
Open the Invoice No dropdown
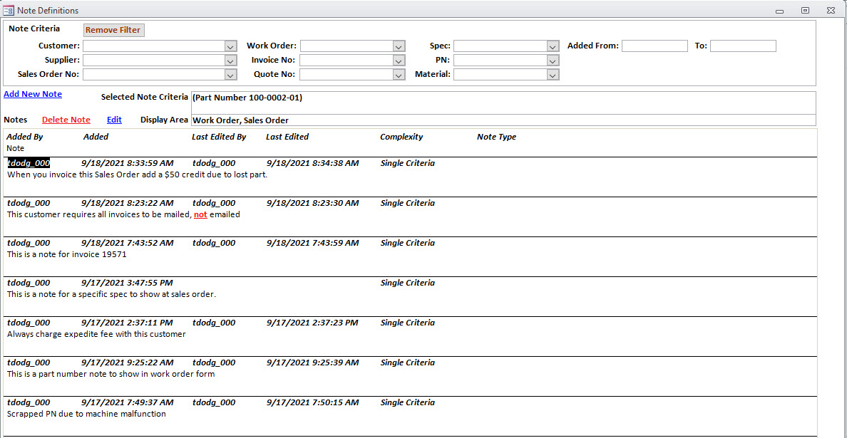[x=399, y=60]
